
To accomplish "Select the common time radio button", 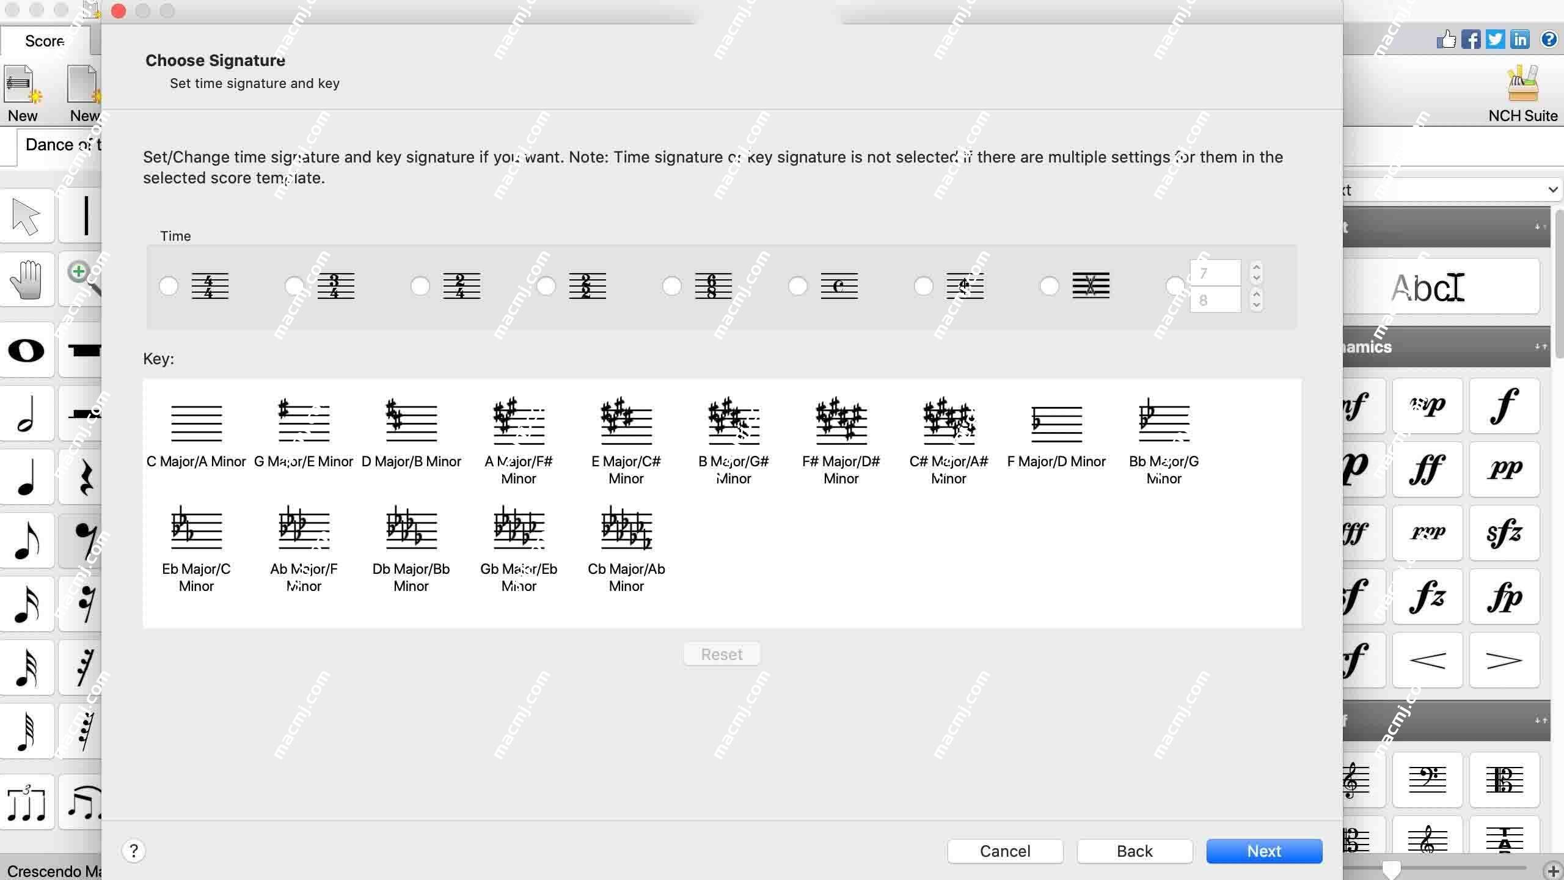I will coord(798,285).
